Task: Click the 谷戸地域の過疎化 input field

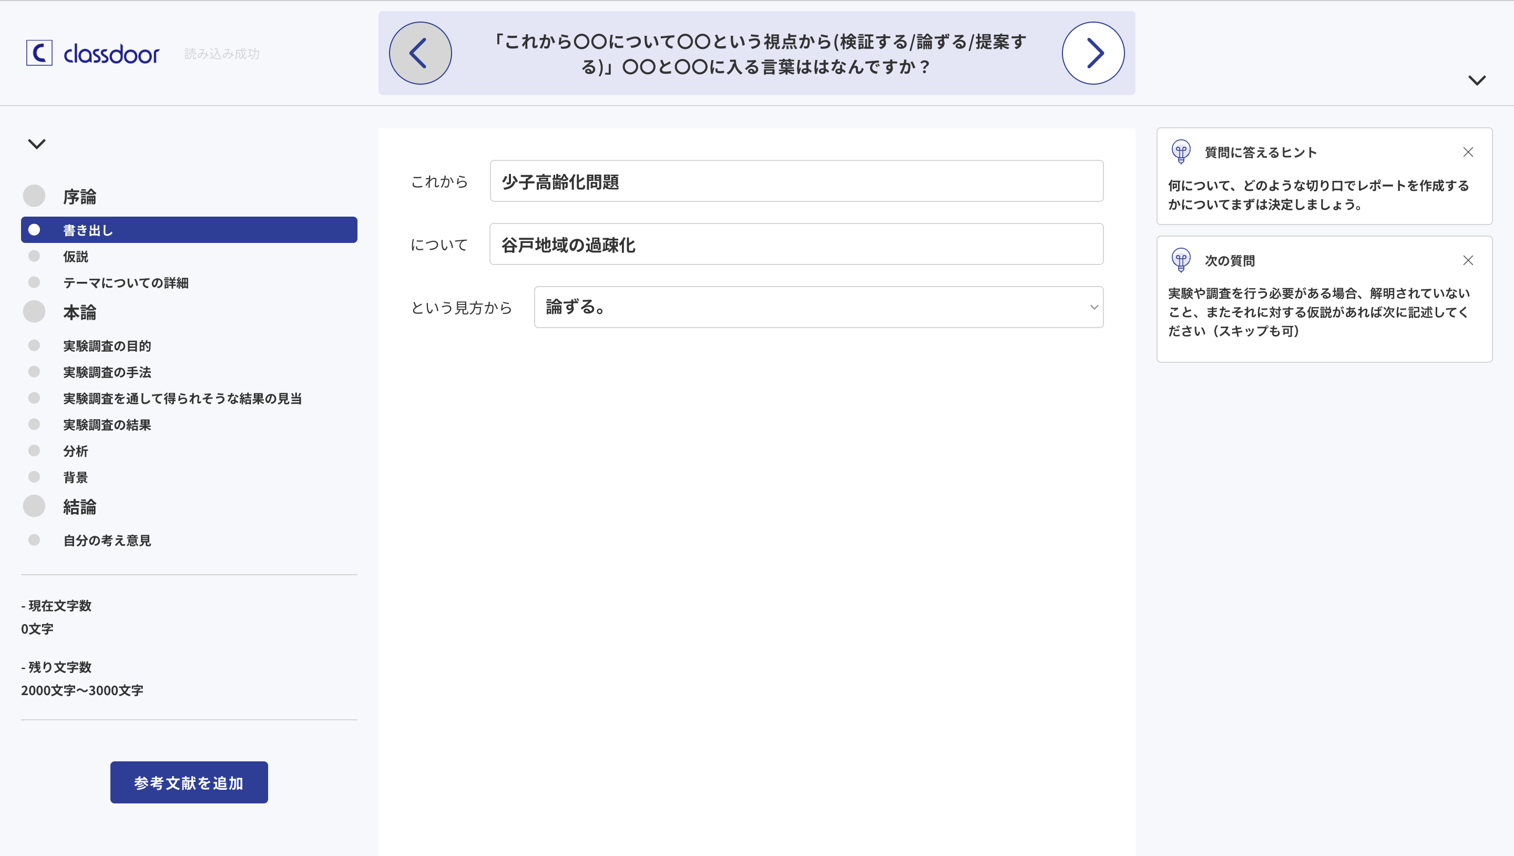Action: (x=796, y=244)
